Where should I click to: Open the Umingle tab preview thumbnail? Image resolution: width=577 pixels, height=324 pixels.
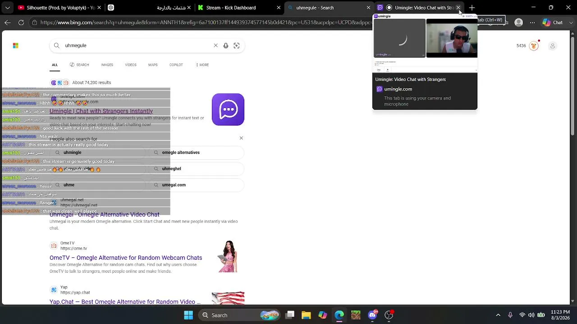[x=425, y=44]
